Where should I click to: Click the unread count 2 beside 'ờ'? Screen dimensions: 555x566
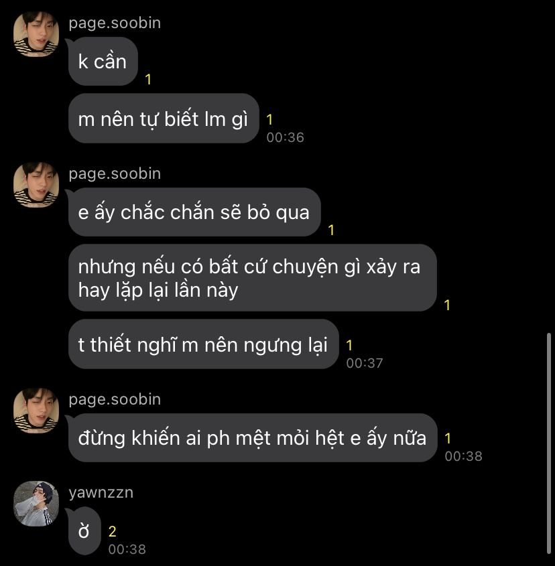[113, 531]
